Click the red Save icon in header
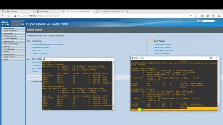This screenshot has width=223, height=125. pyautogui.click(x=175, y=21)
